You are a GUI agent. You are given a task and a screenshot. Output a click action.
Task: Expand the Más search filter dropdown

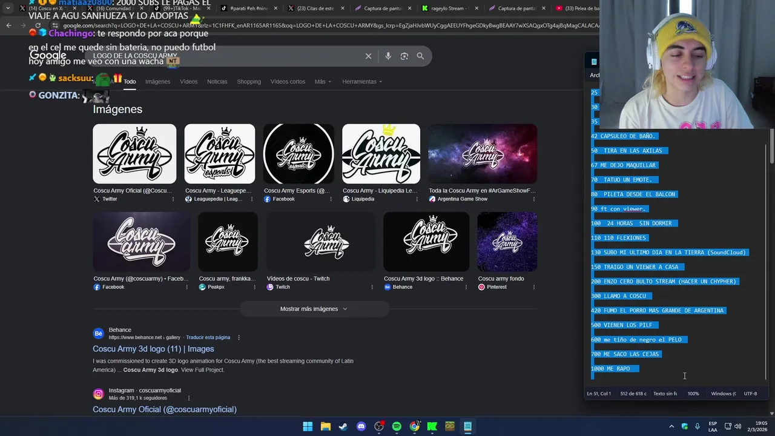tap(323, 82)
